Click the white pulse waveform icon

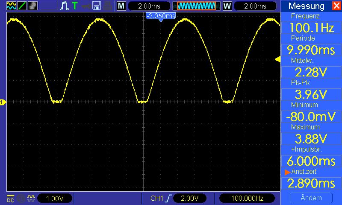click(65, 6)
